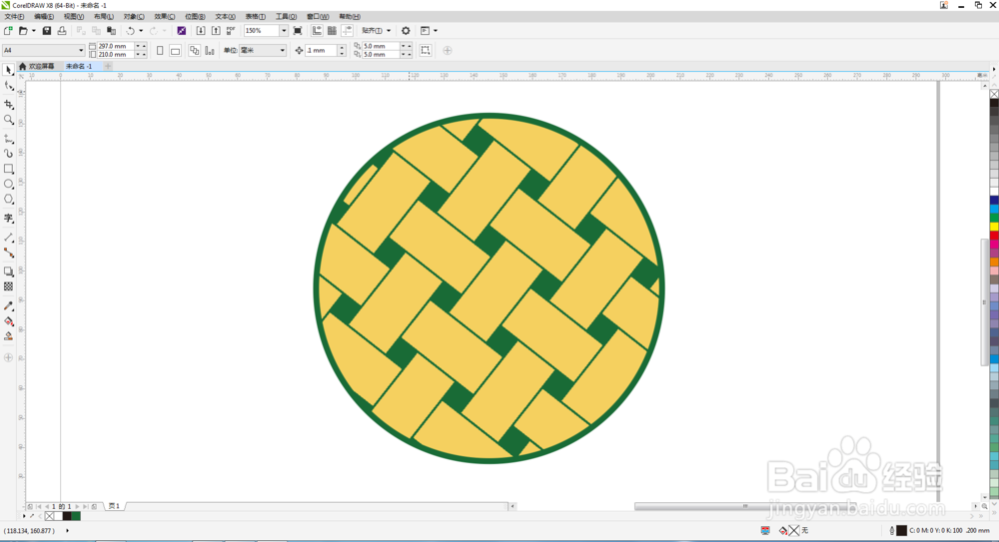Open the Text menu
999x542 pixels.
[225, 17]
